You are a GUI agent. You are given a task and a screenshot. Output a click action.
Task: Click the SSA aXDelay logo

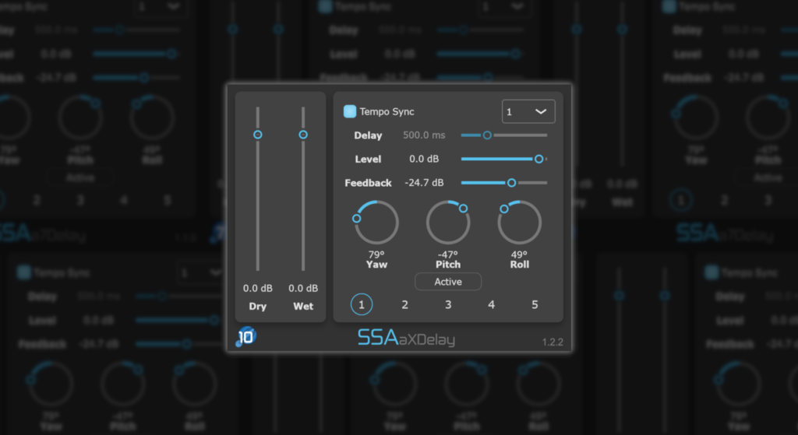406,338
